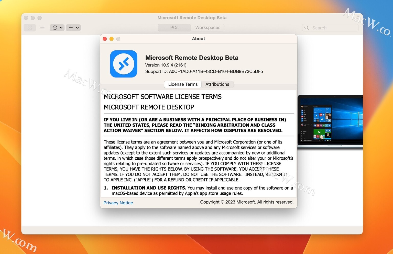The image size is (393, 254).
Task: Click the Search field in main window
Action: pos(330,28)
